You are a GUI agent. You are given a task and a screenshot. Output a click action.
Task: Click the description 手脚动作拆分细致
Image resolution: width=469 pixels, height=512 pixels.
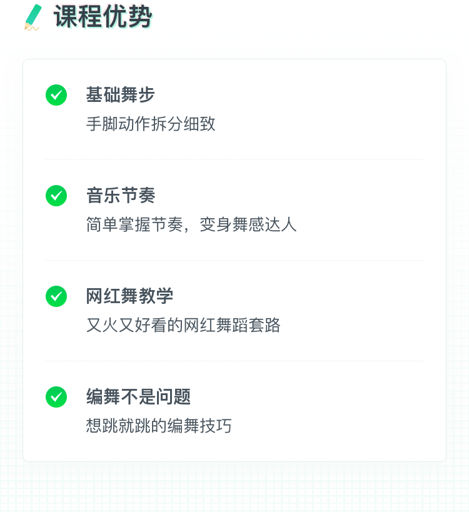(x=151, y=124)
